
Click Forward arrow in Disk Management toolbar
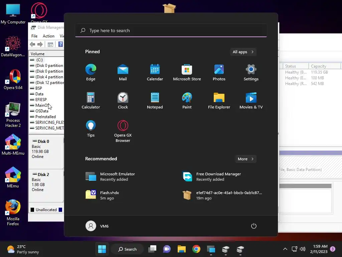[x=40, y=45]
